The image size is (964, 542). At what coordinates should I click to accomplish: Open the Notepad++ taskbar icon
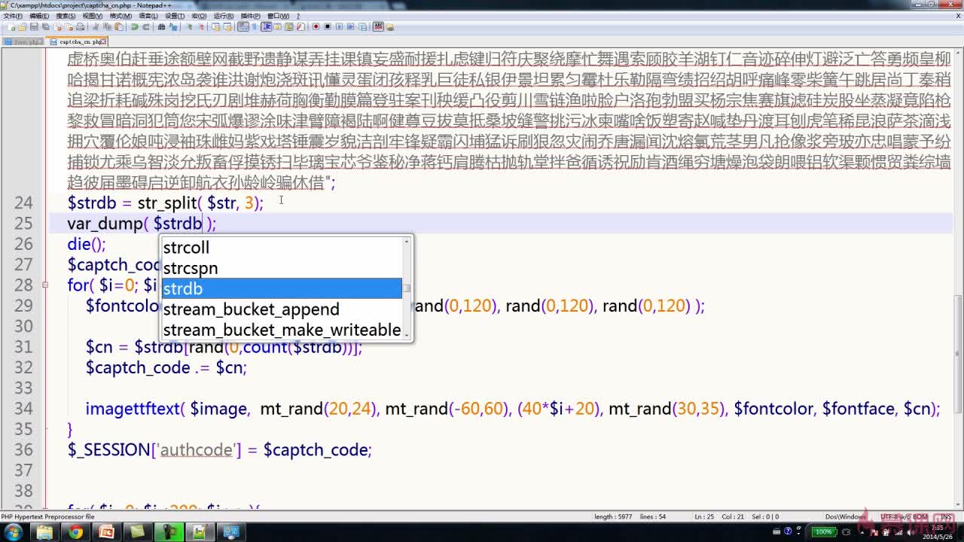pyautogui.click(x=199, y=532)
